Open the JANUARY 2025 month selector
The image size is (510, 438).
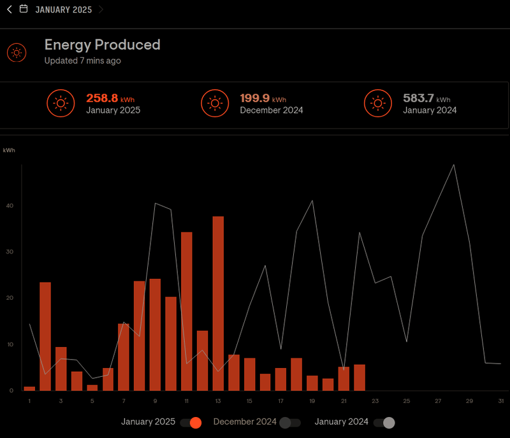tap(63, 10)
